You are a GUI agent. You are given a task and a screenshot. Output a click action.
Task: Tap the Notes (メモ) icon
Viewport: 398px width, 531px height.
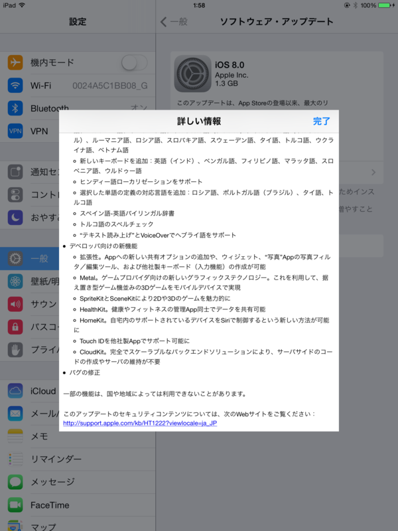[15, 436]
